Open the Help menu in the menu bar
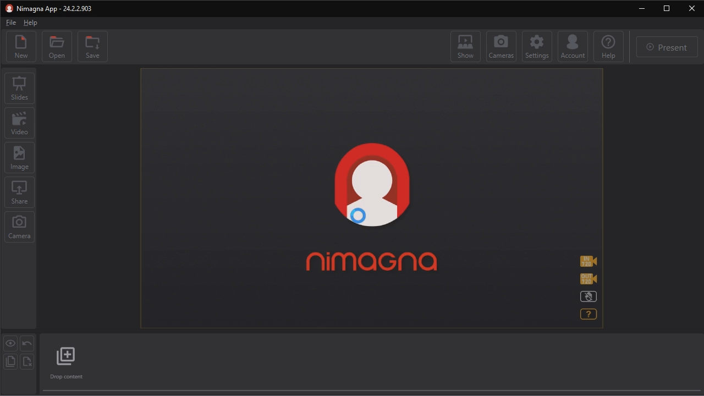Image resolution: width=704 pixels, height=396 pixels. 30,23
